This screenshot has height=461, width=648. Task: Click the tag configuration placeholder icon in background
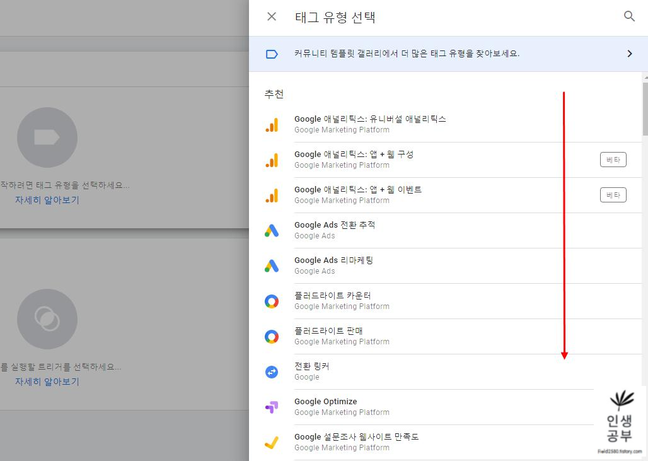(x=47, y=137)
